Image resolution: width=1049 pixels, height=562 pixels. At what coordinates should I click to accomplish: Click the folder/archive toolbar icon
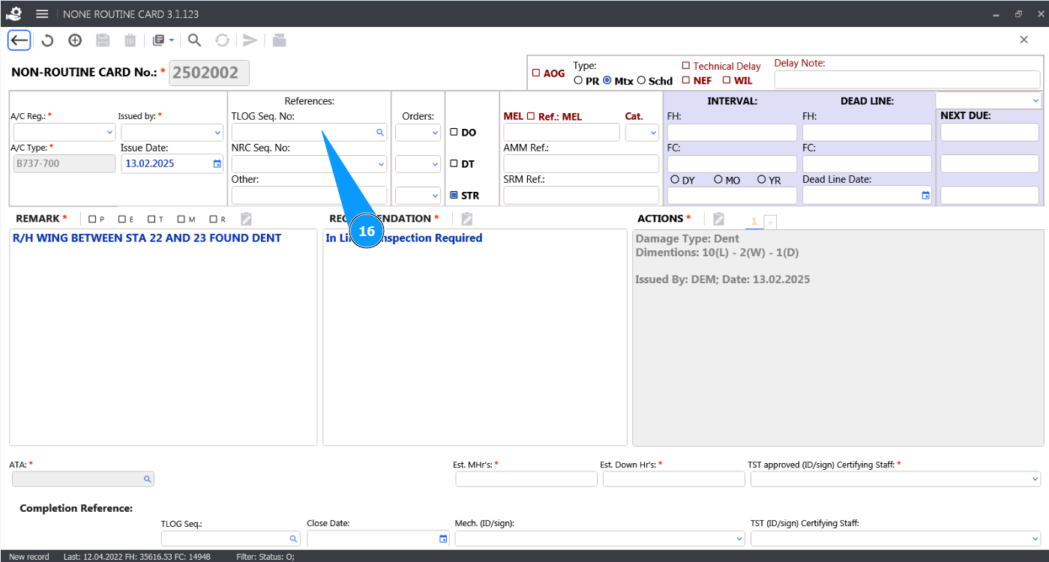279,40
